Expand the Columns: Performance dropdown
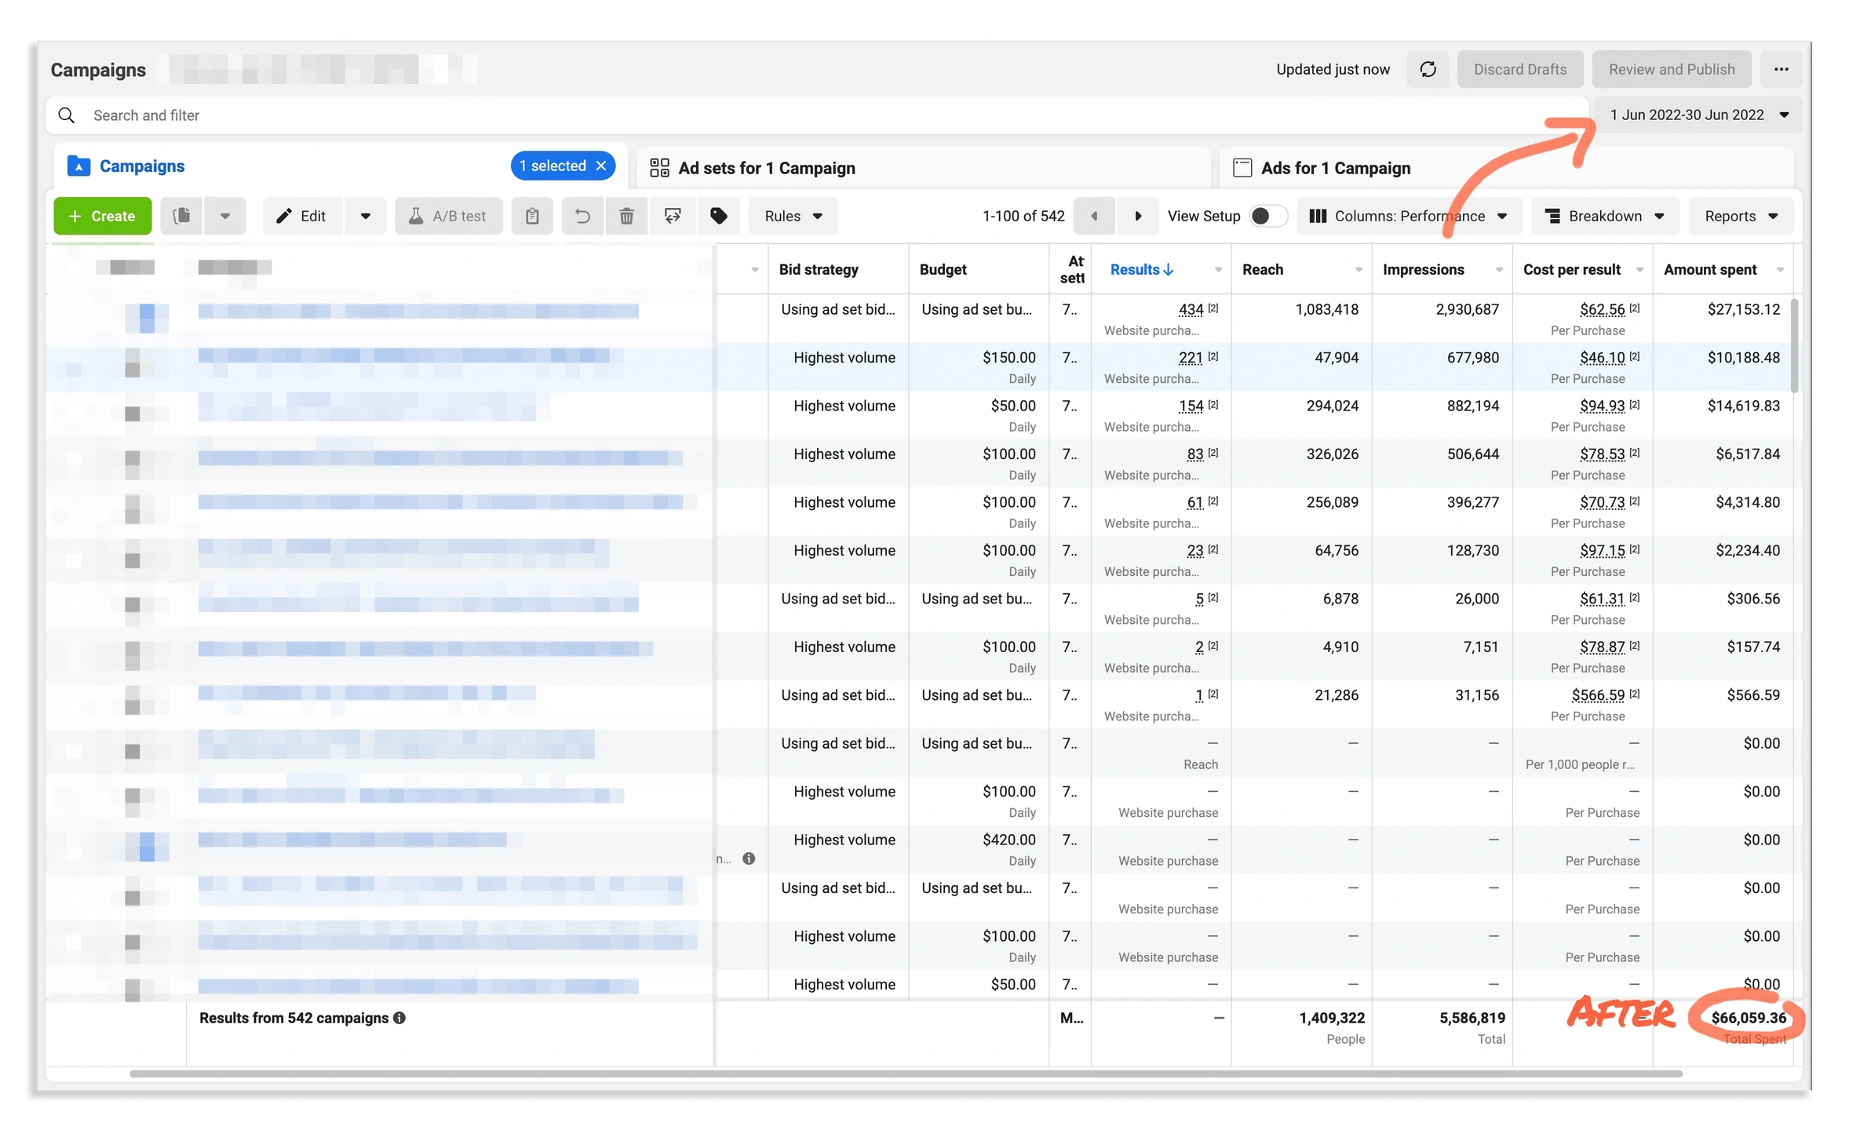1849x1130 pixels. 1409,216
